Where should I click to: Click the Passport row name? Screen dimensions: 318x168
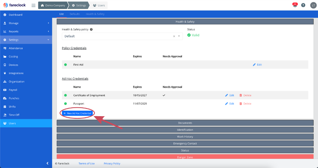coord(79,104)
